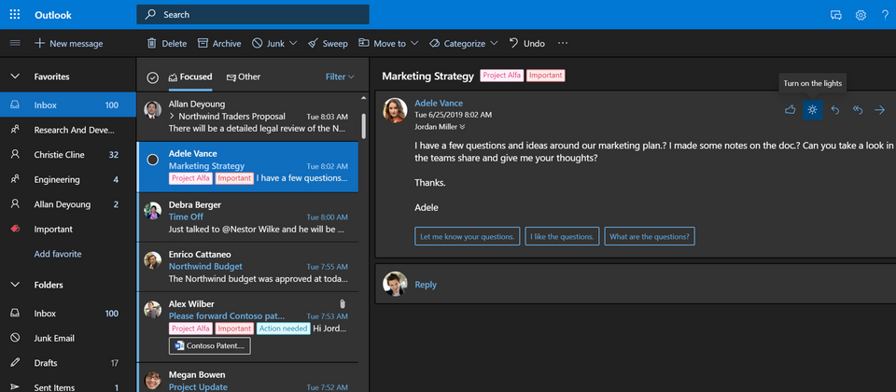Click Important tag in reading pane header
This screenshot has height=392, width=896.
coord(546,76)
